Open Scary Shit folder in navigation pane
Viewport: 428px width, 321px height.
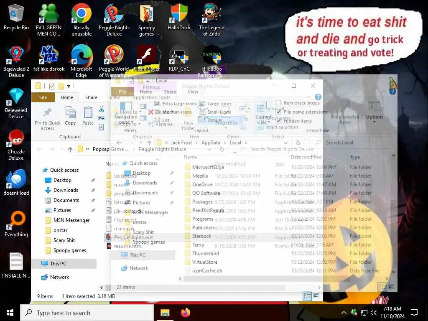point(64,240)
